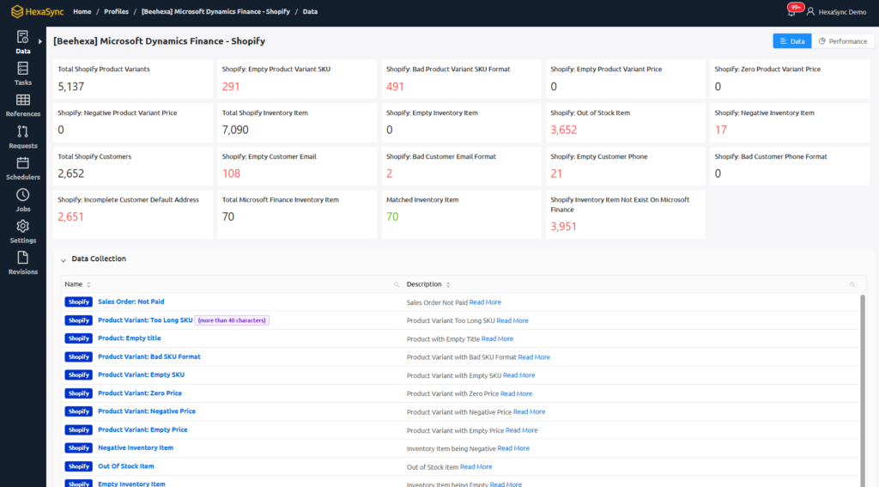Sort by the Name column sort arrows
This screenshot has width=879, height=487.
pyautogui.click(x=88, y=284)
